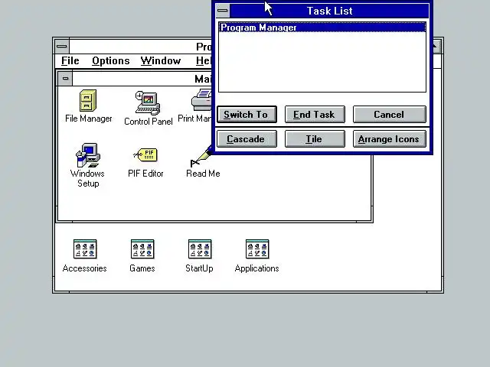490x367 pixels.
Task: Click the PIF Editor label text
Action: pos(145,174)
